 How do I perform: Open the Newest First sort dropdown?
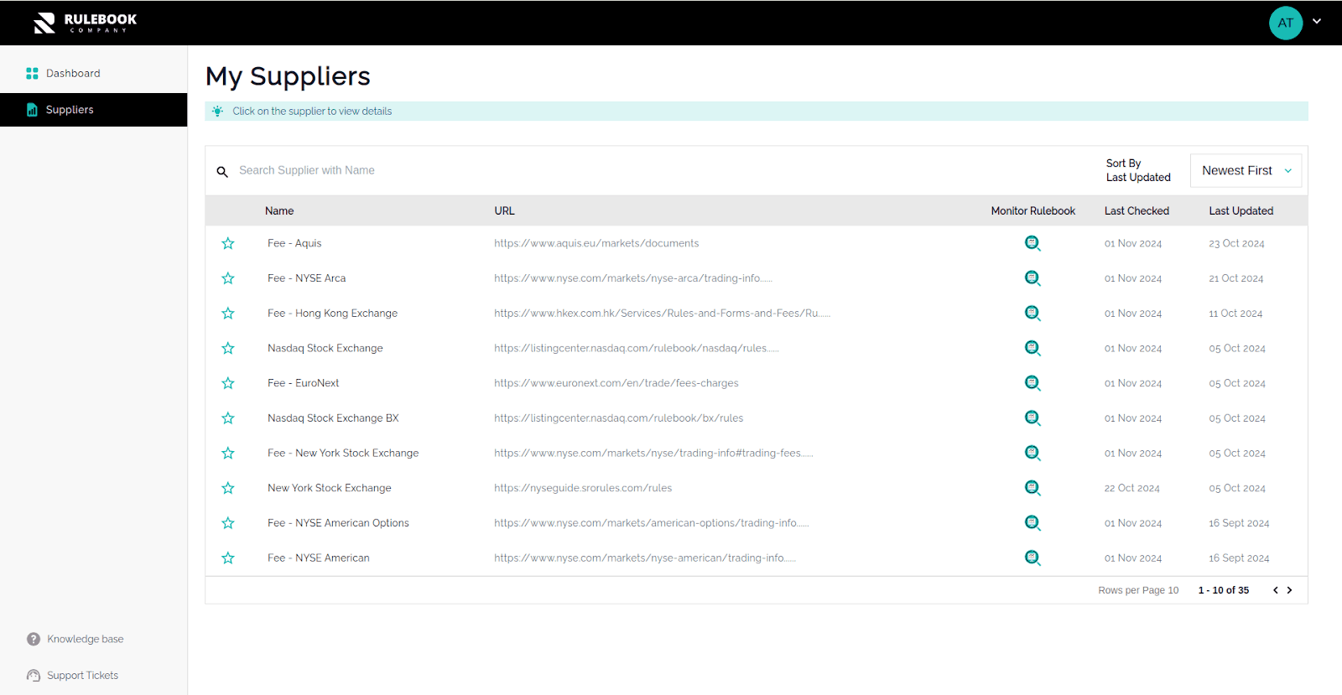1246,170
